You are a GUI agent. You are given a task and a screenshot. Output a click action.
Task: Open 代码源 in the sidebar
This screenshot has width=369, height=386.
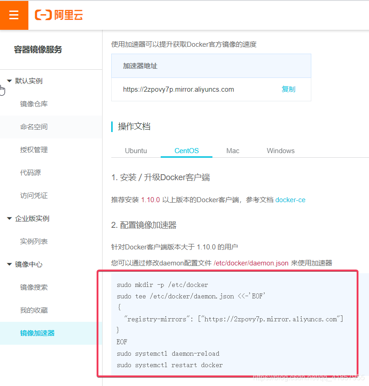(x=31, y=172)
